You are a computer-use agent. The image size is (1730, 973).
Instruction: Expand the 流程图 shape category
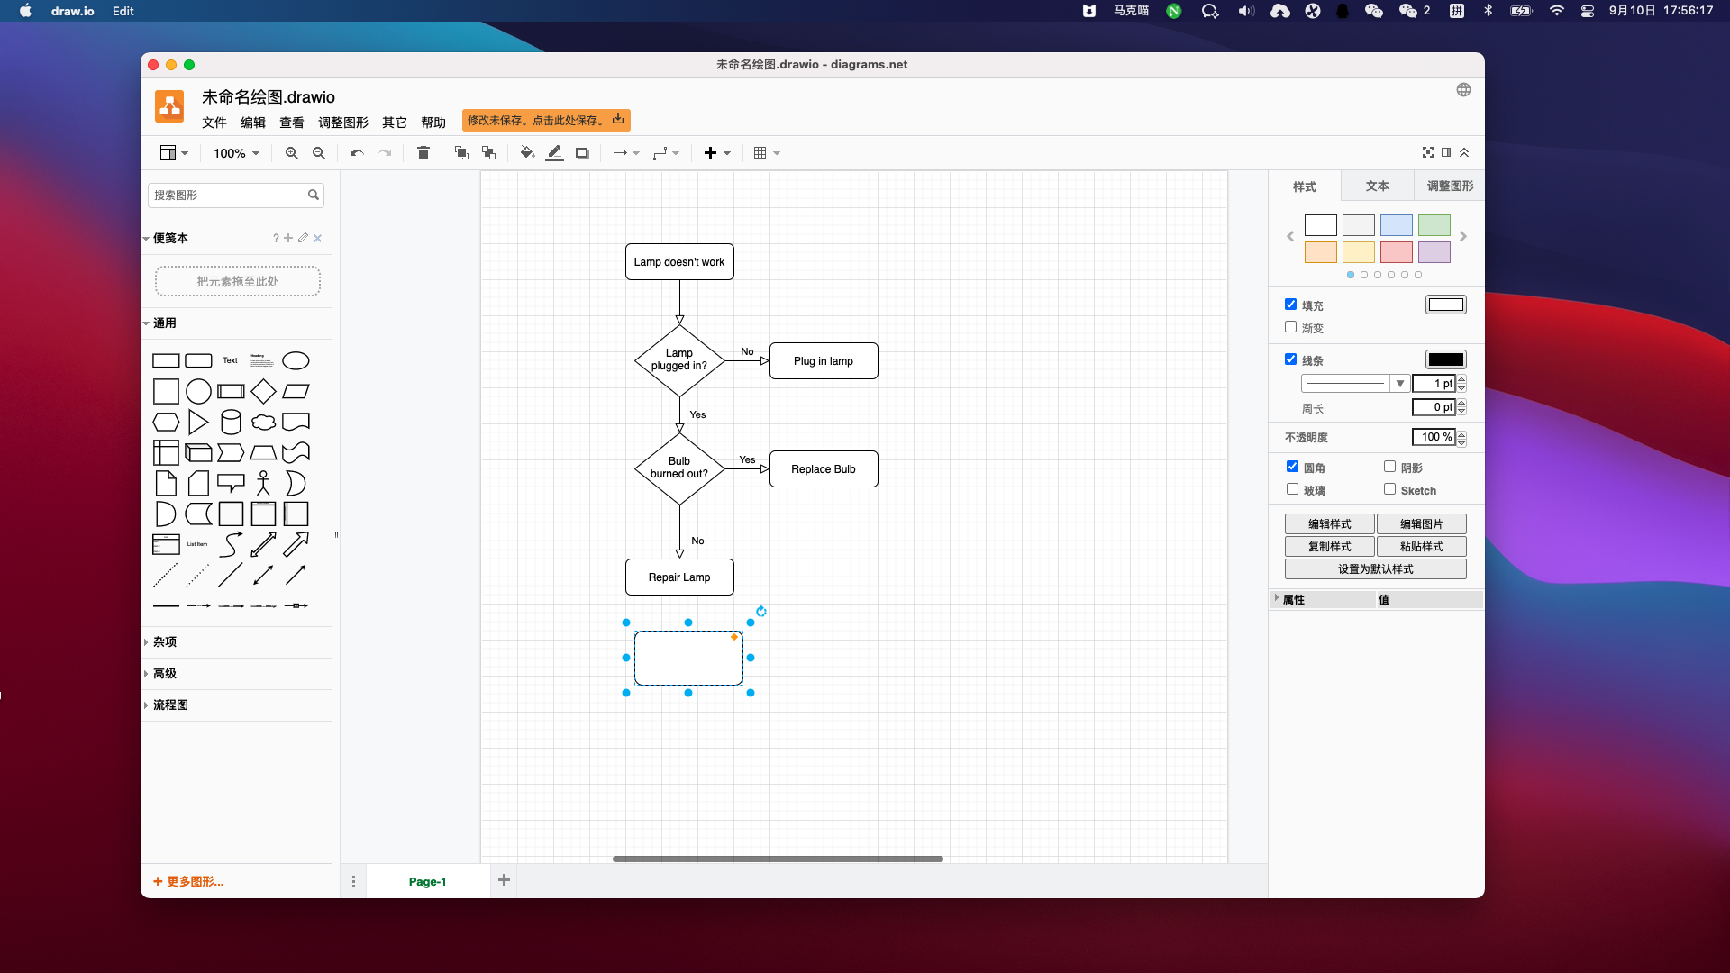(x=170, y=705)
